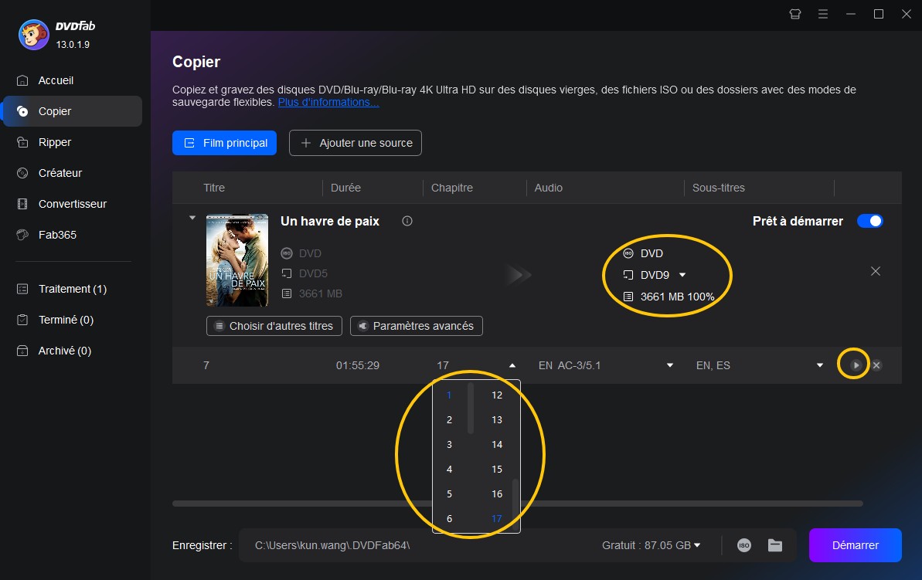This screenshot has width=922, height=580.
Task: Open the hamburger menu in title bar
Action: pos(822,14)
